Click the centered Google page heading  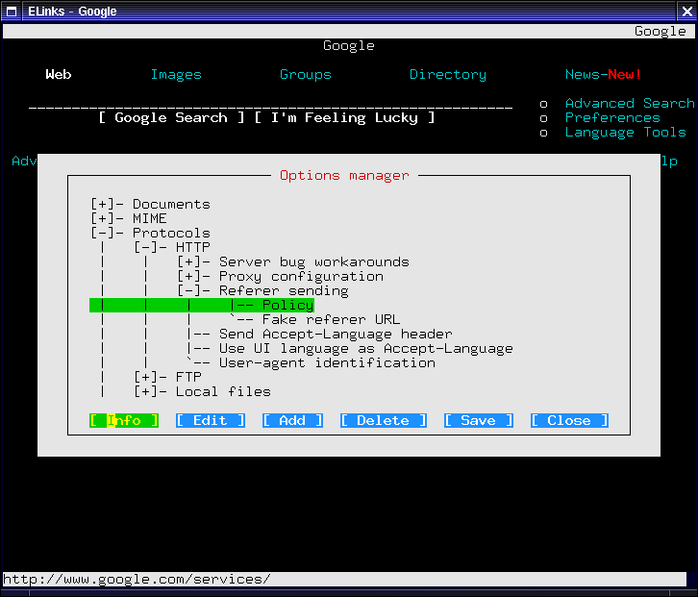coord(349,45)
